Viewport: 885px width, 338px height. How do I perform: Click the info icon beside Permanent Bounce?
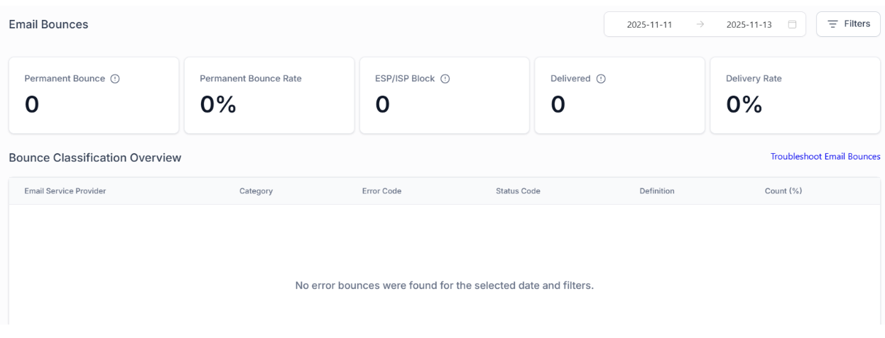pyautogui.click(x=115, y=79)
